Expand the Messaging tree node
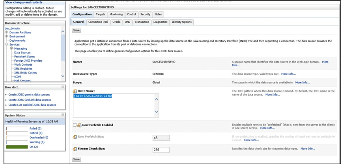 (x=12, y=48)
